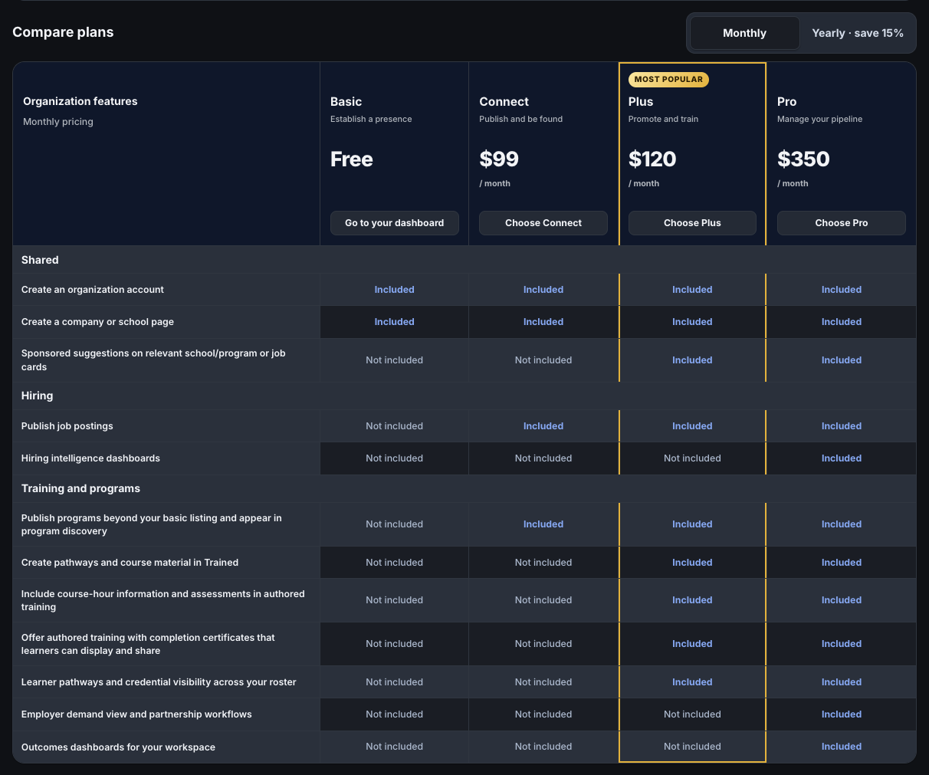Click 'Publish and be found' tagline
The height and width of the screenshot is (775, 929).
coord(521,119)
